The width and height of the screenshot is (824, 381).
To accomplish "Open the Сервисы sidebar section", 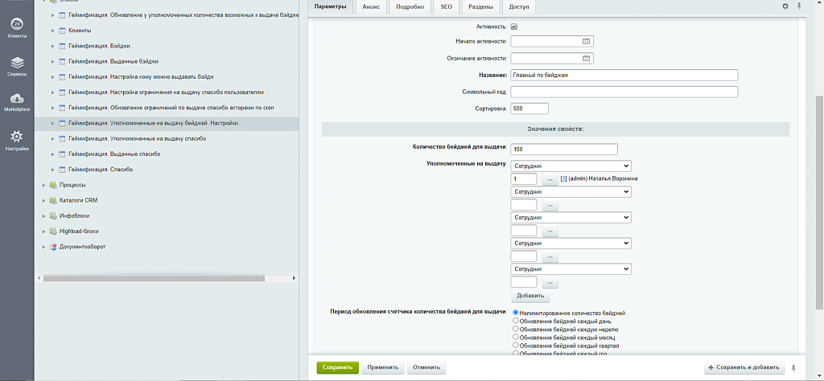I will [x=17, y=64].
